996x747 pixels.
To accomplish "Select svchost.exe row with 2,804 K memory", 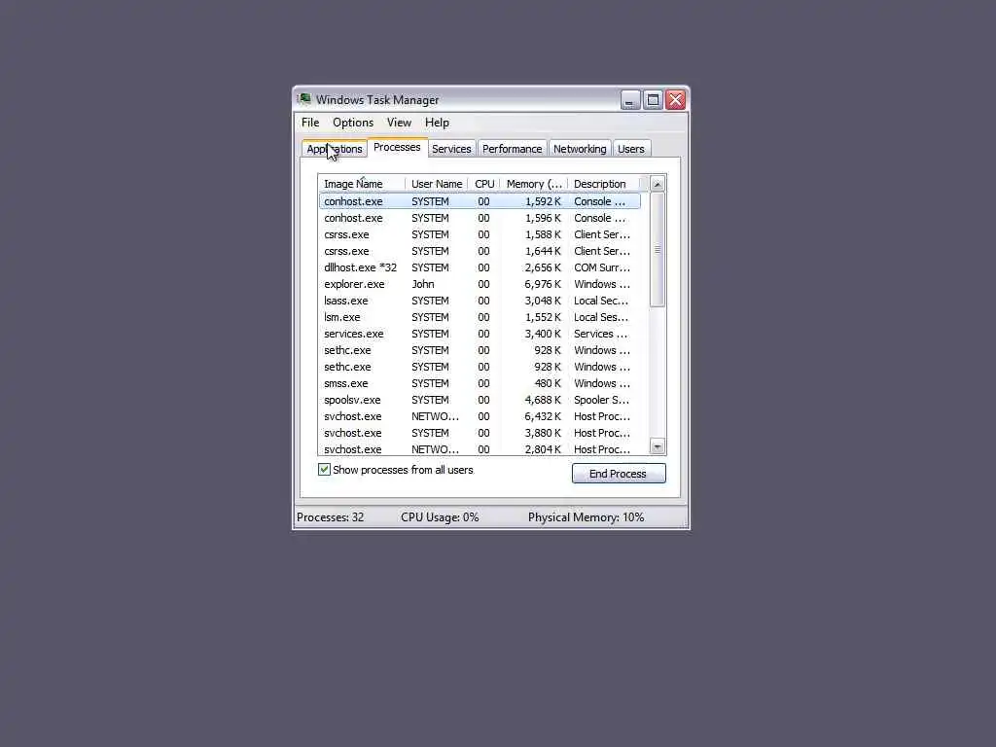I will pos(480,448).
